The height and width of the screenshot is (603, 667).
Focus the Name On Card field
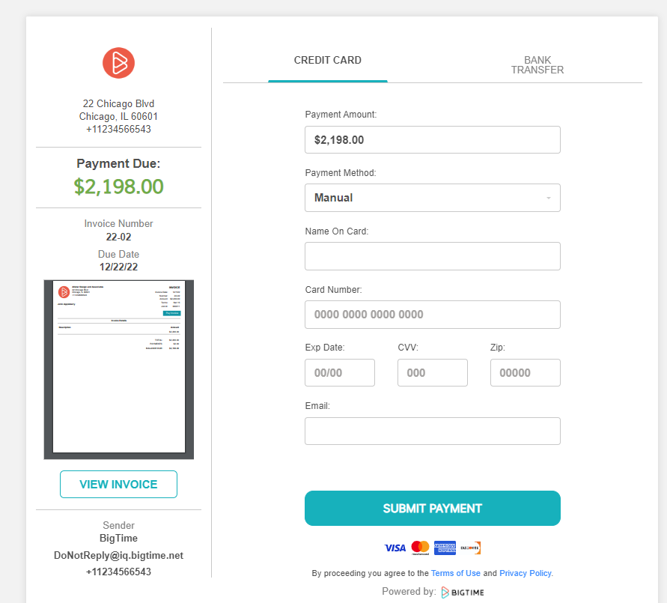433,256
